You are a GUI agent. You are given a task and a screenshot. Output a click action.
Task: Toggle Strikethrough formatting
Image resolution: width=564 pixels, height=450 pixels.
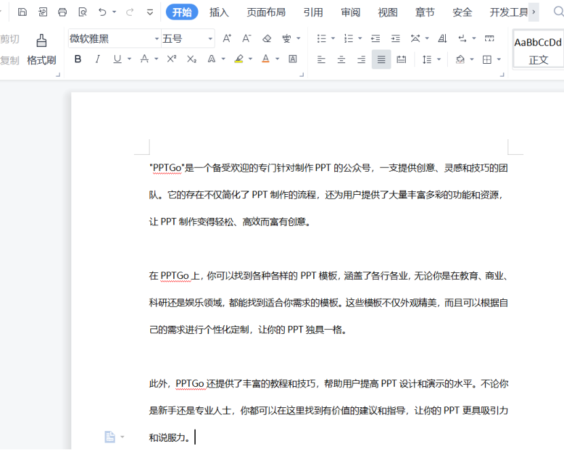click(x=145, y=59)
